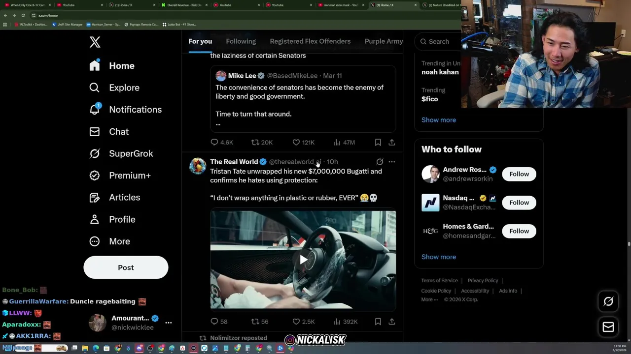Click the X logo in sidebar

pyautogui.click(x=95, y=42)
